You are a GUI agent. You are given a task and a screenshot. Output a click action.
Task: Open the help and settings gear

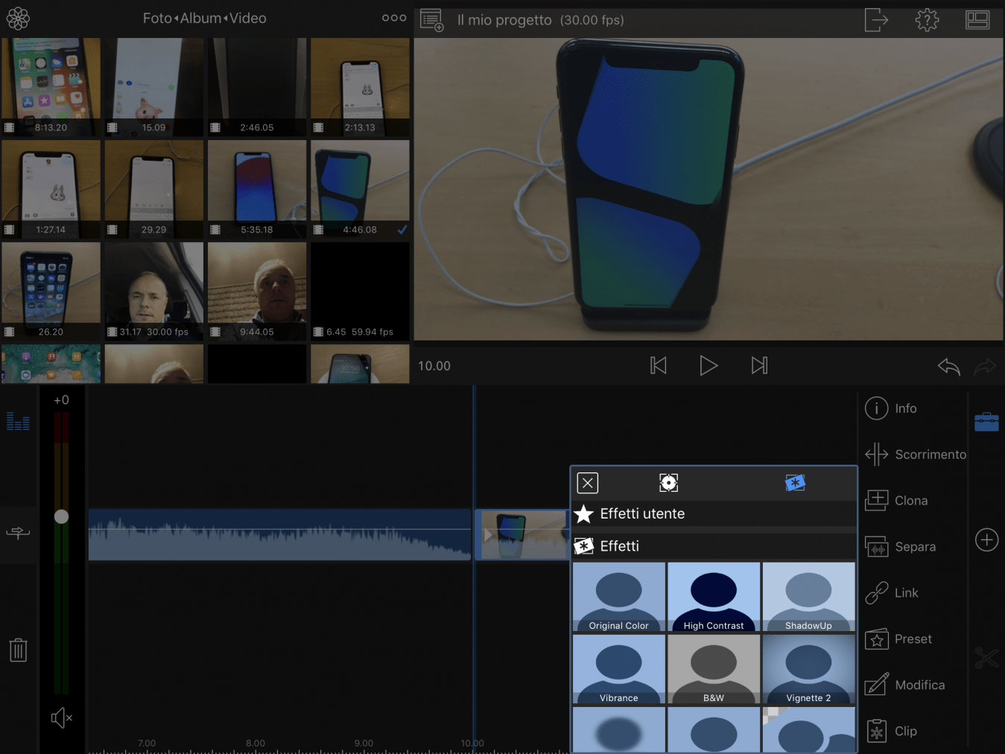tap(927, 19)
